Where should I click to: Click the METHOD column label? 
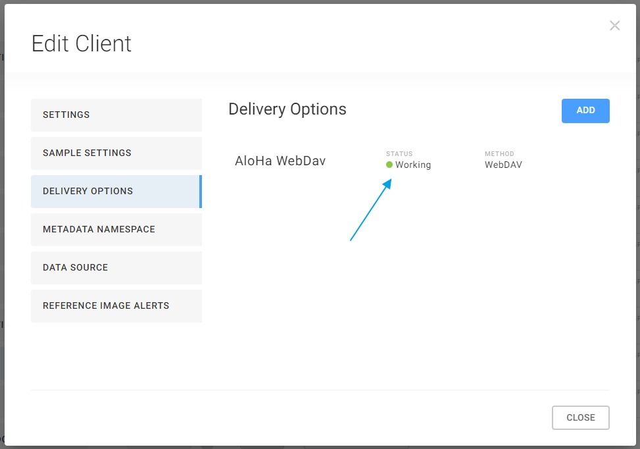(499, 154)
